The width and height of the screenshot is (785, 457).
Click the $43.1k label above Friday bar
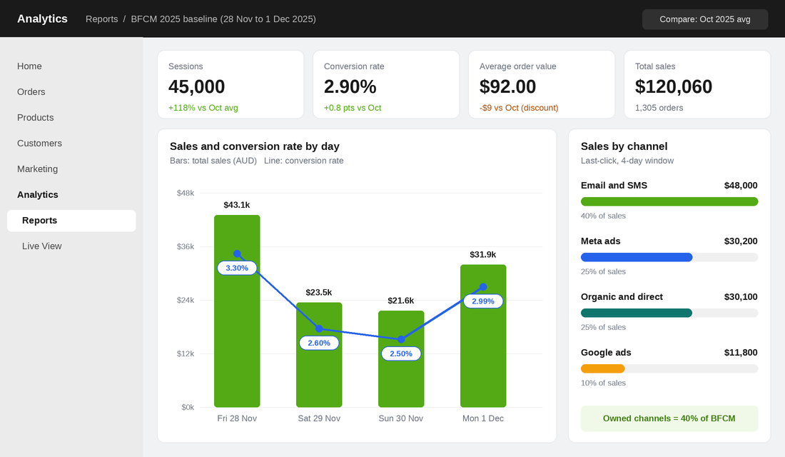click(237, 205)
